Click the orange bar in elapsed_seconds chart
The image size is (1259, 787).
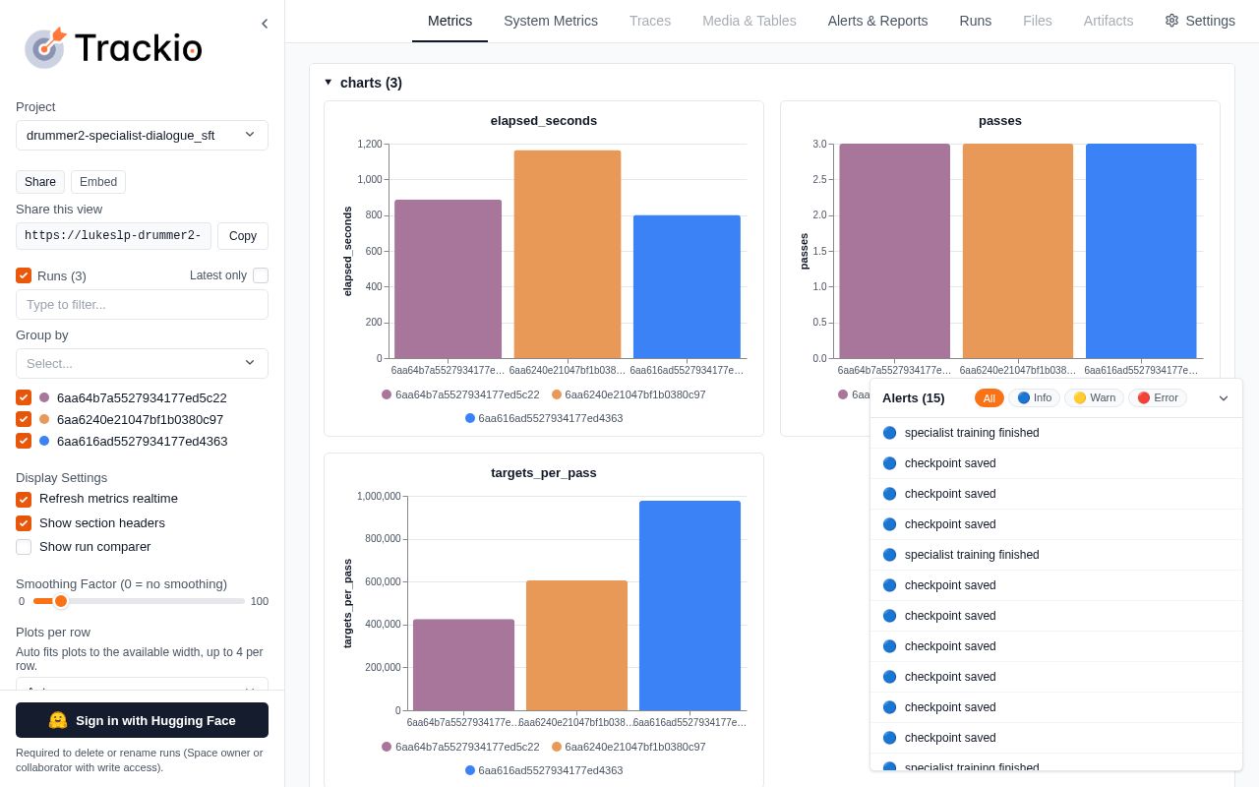pos(568,254)
